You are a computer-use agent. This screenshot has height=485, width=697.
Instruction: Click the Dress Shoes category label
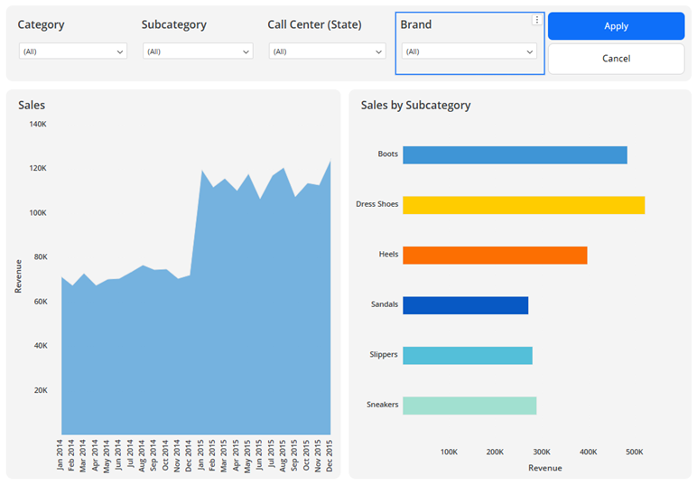click(376, 205)
